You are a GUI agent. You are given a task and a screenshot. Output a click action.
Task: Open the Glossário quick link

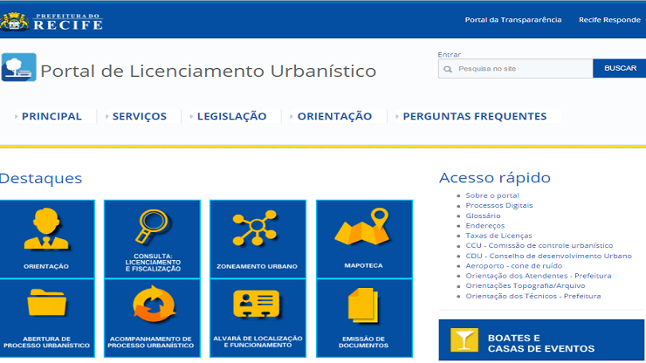(483, 216)
